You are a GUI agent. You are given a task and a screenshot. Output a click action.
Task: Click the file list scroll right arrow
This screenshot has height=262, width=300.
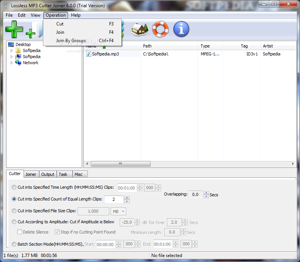pos(293,164)
